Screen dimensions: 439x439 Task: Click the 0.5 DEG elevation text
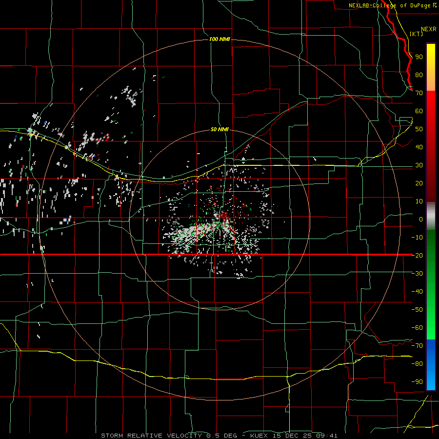tap(221, 436)
